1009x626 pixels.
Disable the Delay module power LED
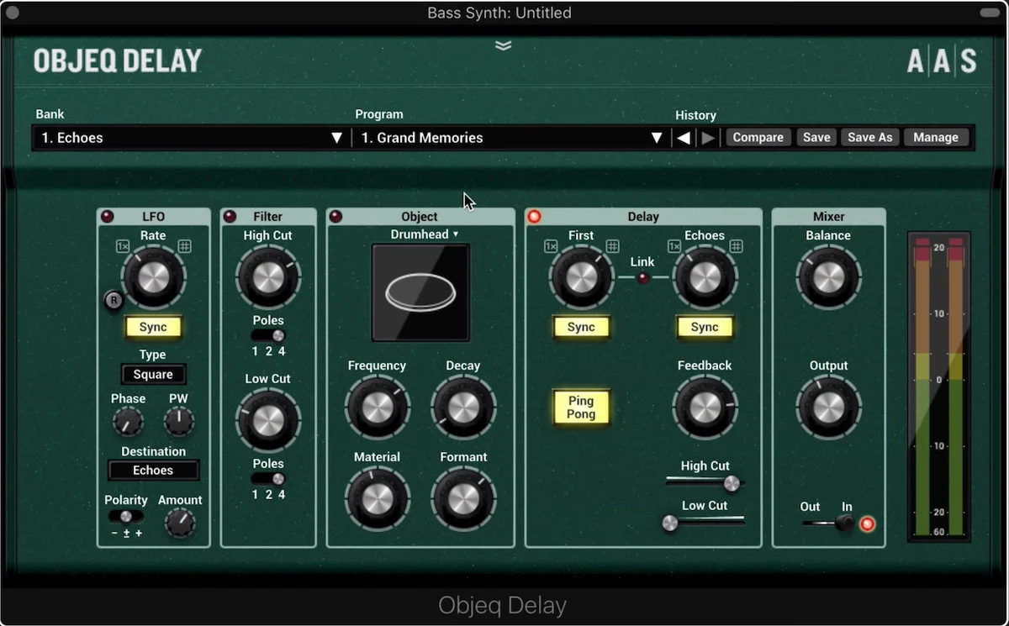click(534, 217)
